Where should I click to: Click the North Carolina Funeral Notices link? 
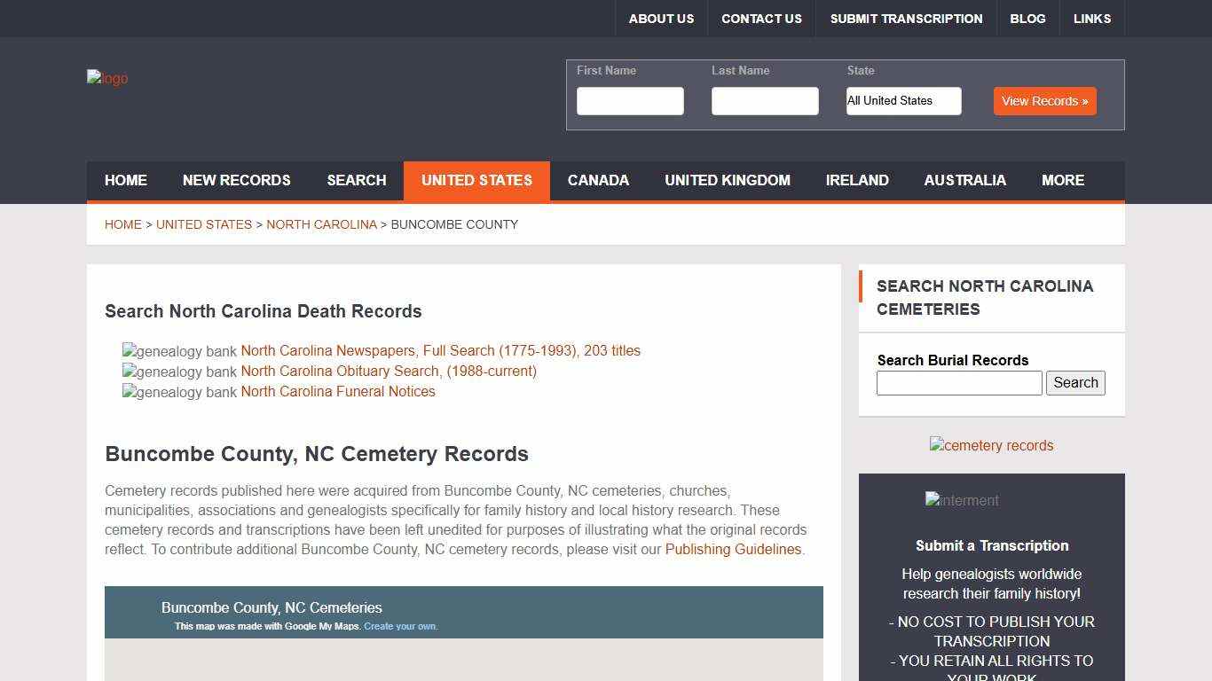coord(338,391)
